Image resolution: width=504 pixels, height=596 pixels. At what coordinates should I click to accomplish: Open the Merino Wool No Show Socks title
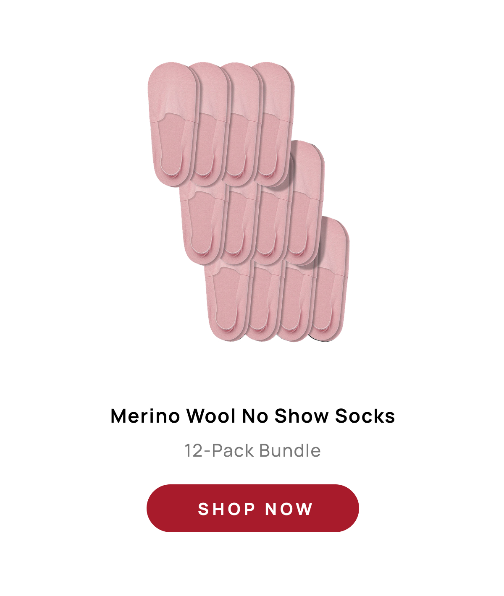coord(252,416)
